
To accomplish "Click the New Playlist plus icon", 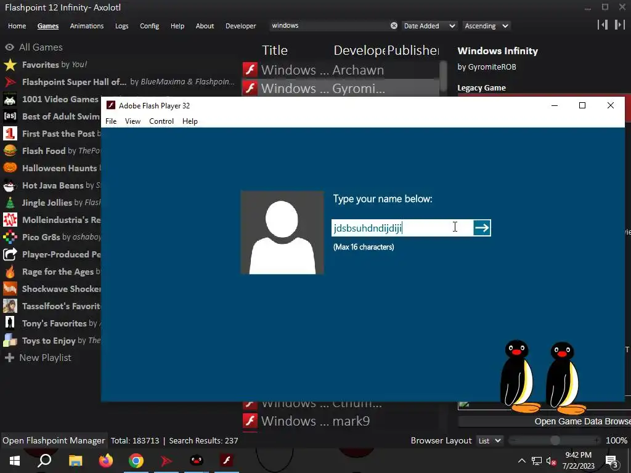I will 10,358.
